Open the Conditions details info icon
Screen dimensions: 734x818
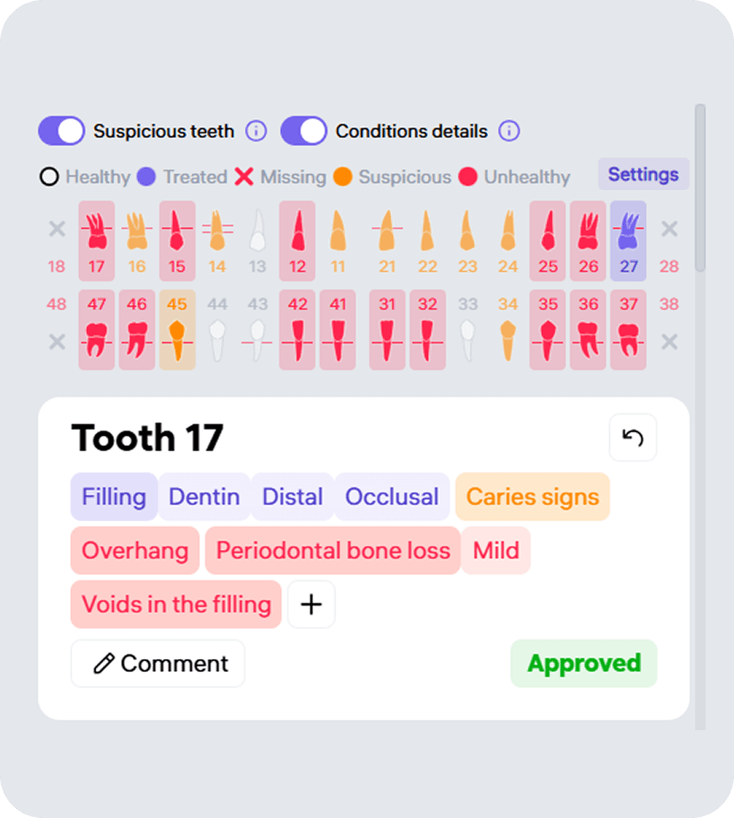[x=509, y=131]
